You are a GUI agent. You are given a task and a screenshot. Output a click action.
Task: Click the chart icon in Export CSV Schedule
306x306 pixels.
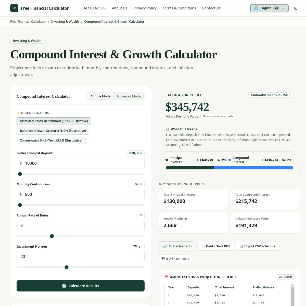tap(241, 246)
